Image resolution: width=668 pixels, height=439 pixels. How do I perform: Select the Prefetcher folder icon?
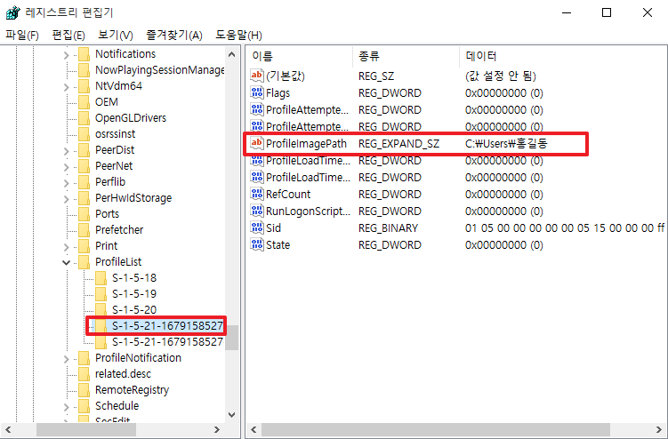click(x=85, y=230)
